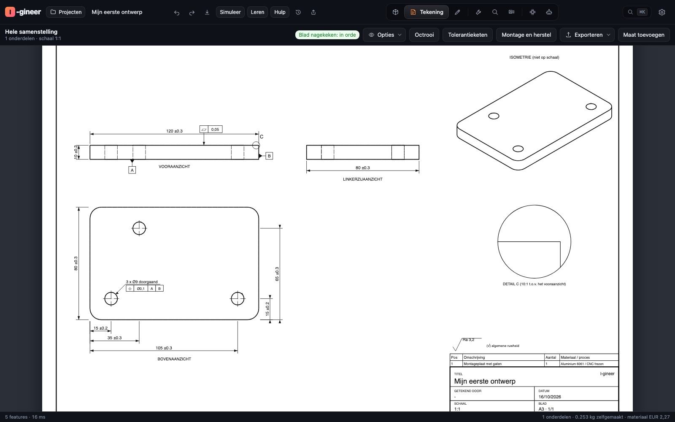This screenshot has height=422, width=675.
Task: Select the pencil sketch mode icon
Action: coord(457,12)
